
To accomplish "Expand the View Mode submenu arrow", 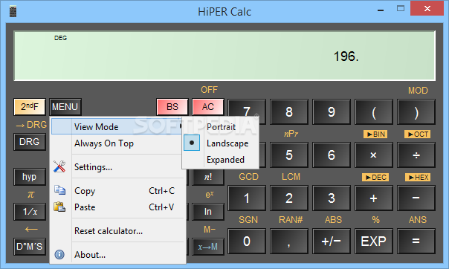I will [x=181, y=126].
